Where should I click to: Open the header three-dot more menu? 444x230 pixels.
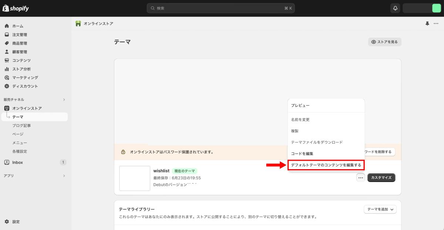coord(436,24)
